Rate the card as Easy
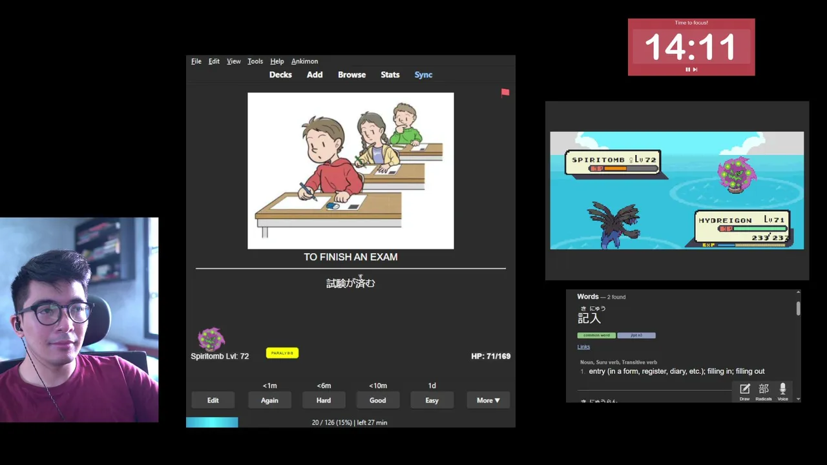Image resolution: width=827 pixels, height=465 pixels. point(432,400)
